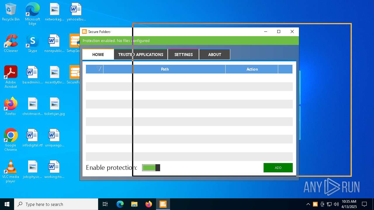Show hidden system tray icons
This screenshot has width=374, height=210.
click(x=308, y=204)
